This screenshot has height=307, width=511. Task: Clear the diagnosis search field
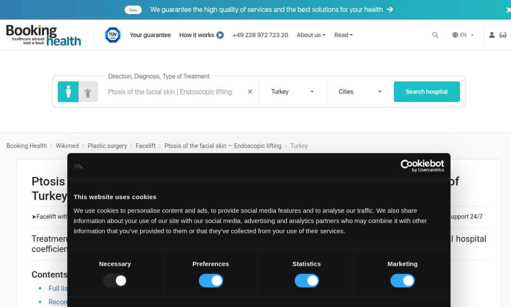click(250, 92)
